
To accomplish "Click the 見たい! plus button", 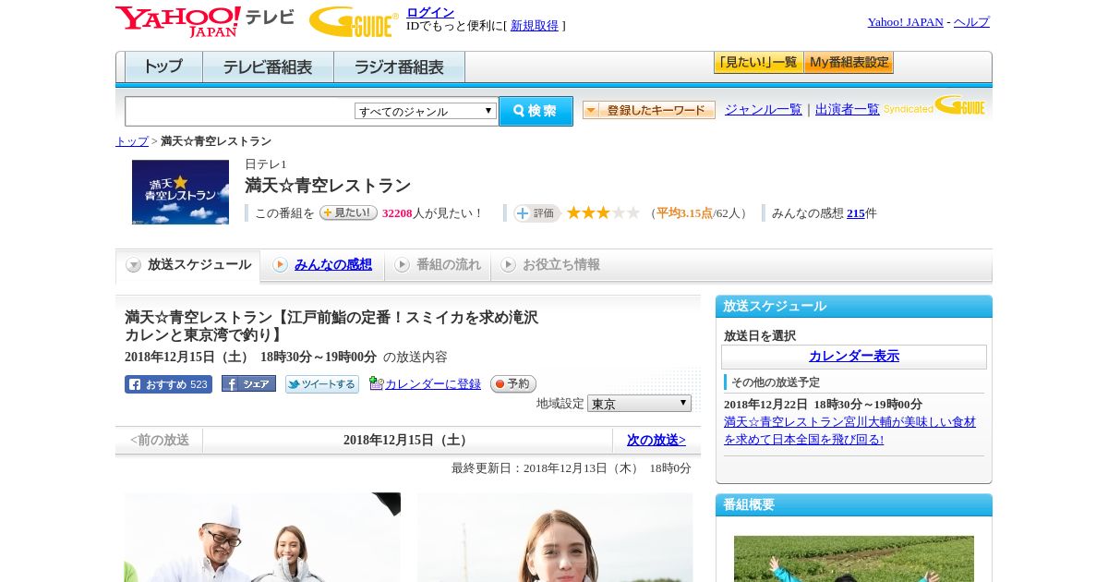I will tap(348, 213).
